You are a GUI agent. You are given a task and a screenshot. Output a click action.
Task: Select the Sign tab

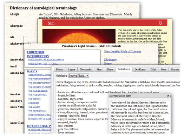[x=99, y=70]
